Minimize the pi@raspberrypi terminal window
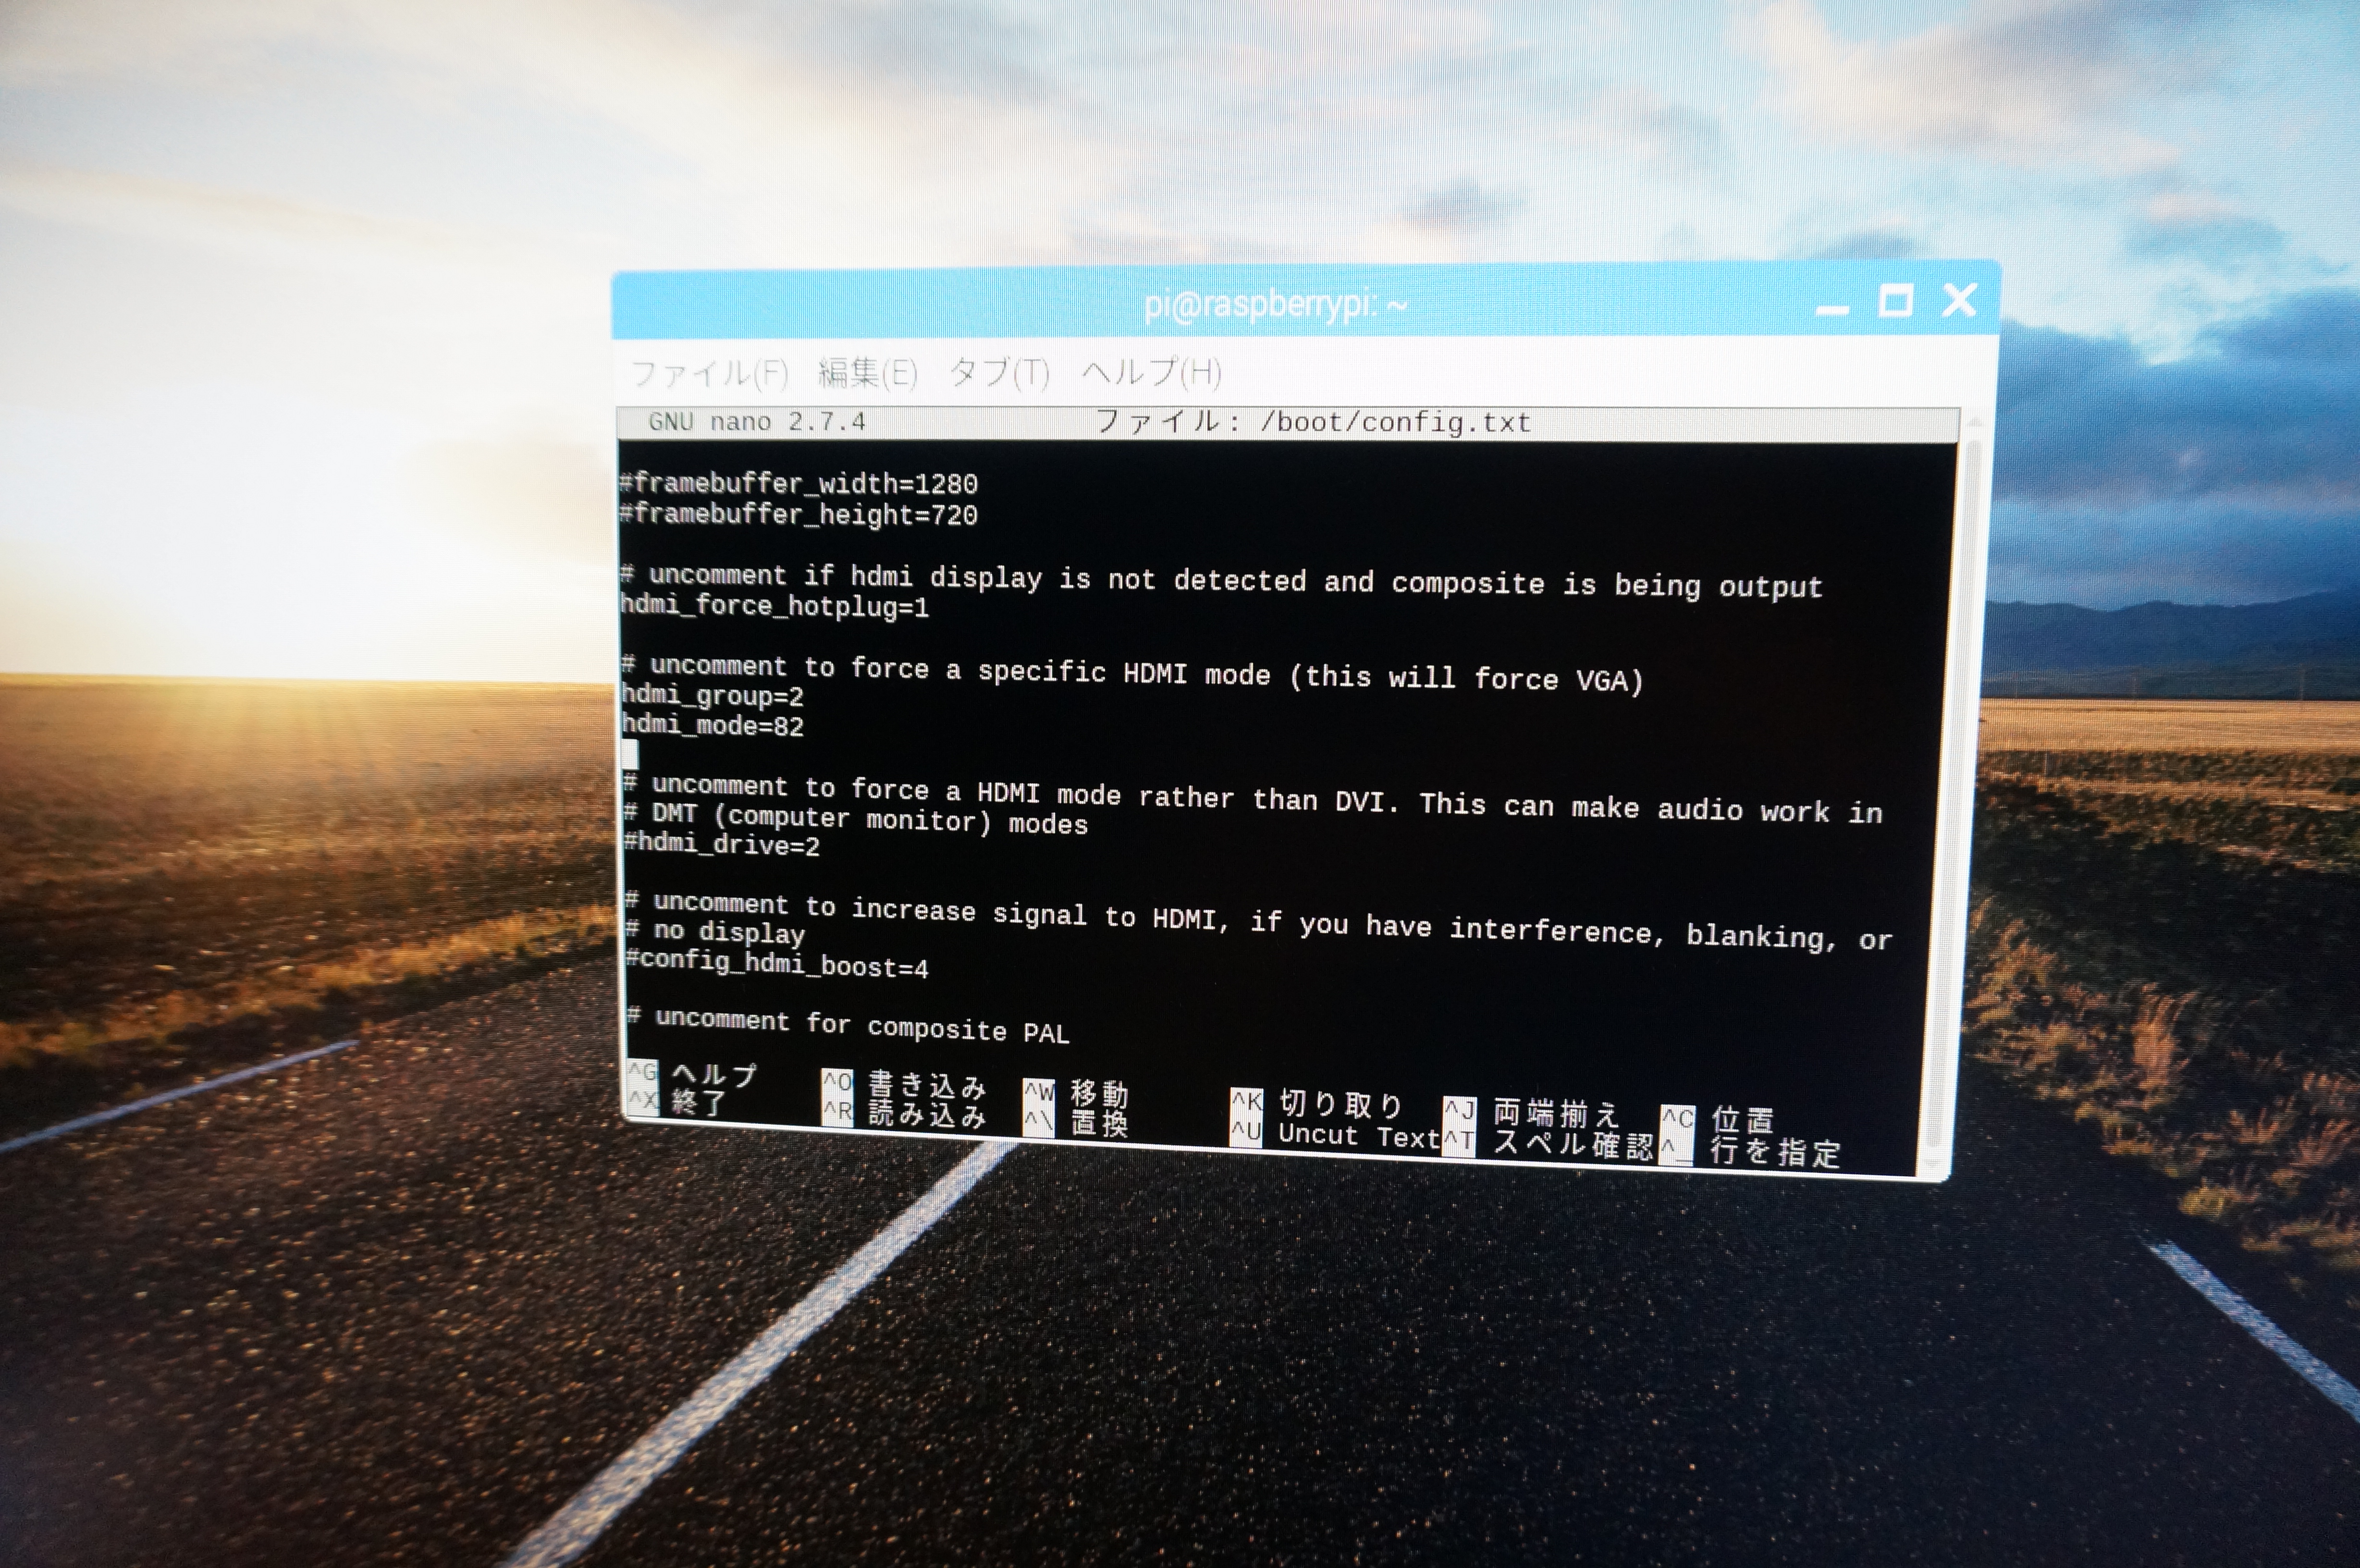Screen dimensions: 2360x1568 pos(1831,309)
